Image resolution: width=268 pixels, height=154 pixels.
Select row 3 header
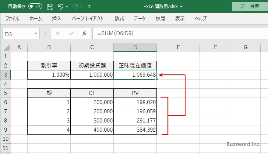point(6,75)
